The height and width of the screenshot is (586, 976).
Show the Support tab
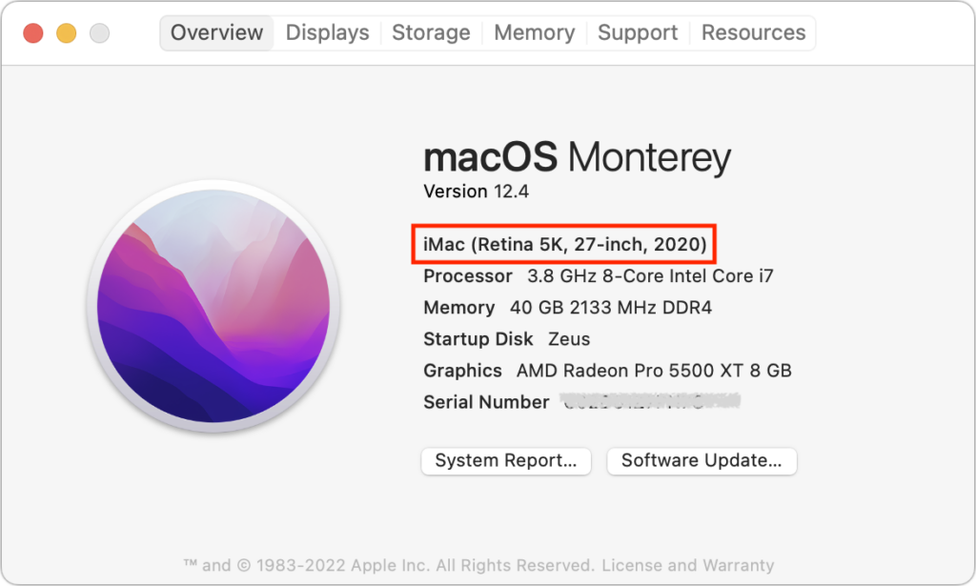(638, 32)
